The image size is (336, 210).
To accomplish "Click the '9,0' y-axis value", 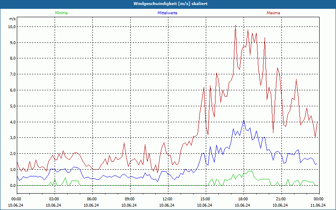I will click(13, 43).
